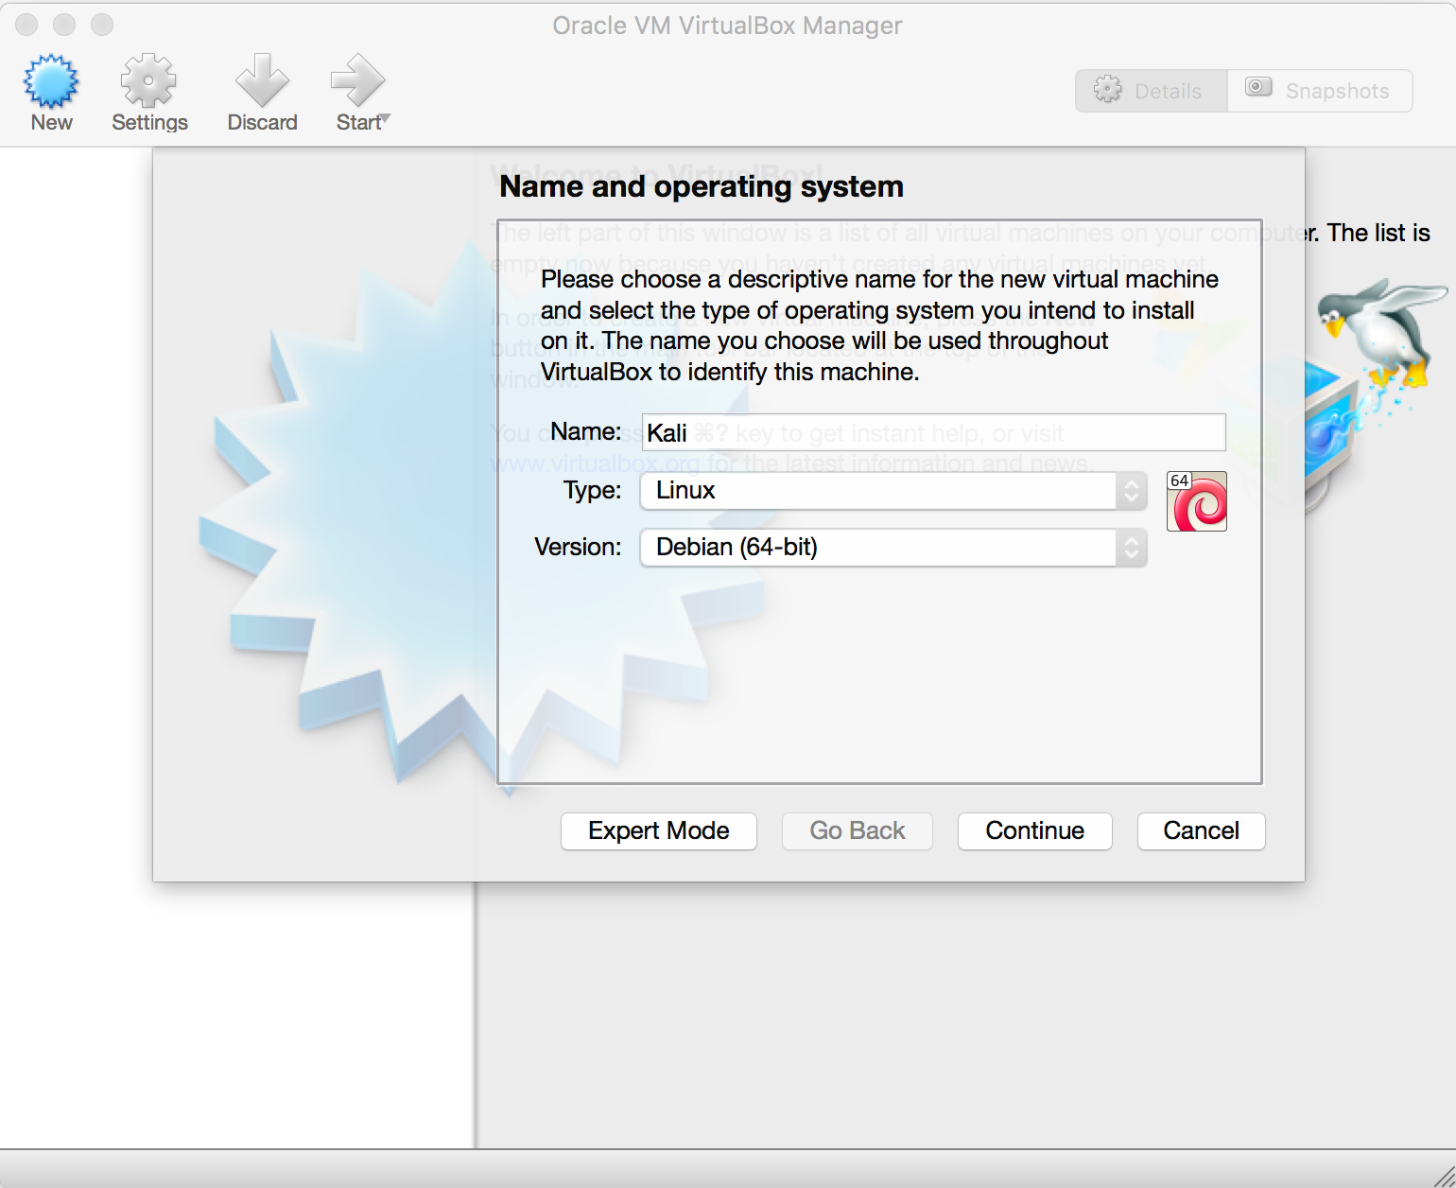Click the Debian 64-bit OS icon
This screenshot has height=1188, width=1456.
(1196, 501)
